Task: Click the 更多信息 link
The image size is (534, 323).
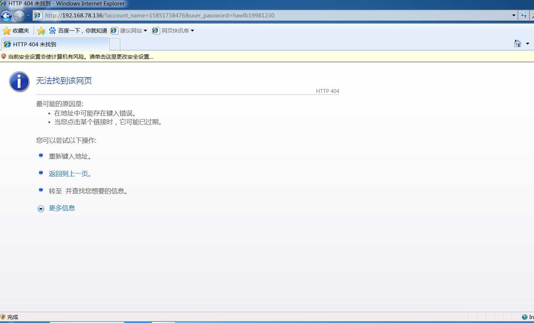Action: click(62, 208)
